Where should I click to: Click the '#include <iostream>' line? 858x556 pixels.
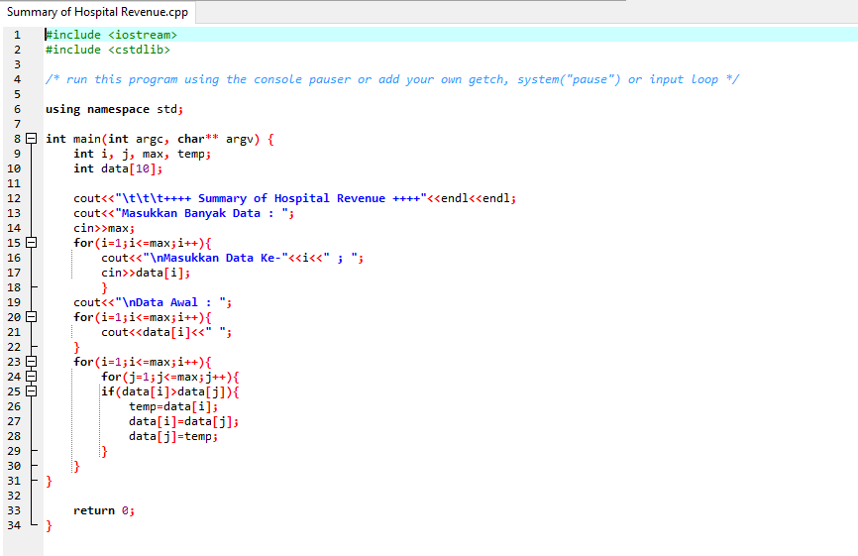click(x=111, y=35)
